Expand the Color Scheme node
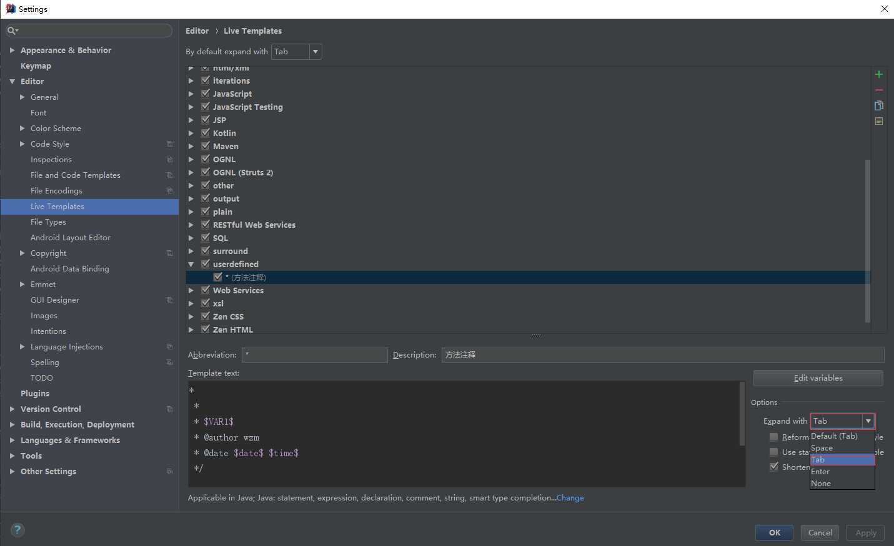Screen dimensions: 894x546 coord(22,129)
